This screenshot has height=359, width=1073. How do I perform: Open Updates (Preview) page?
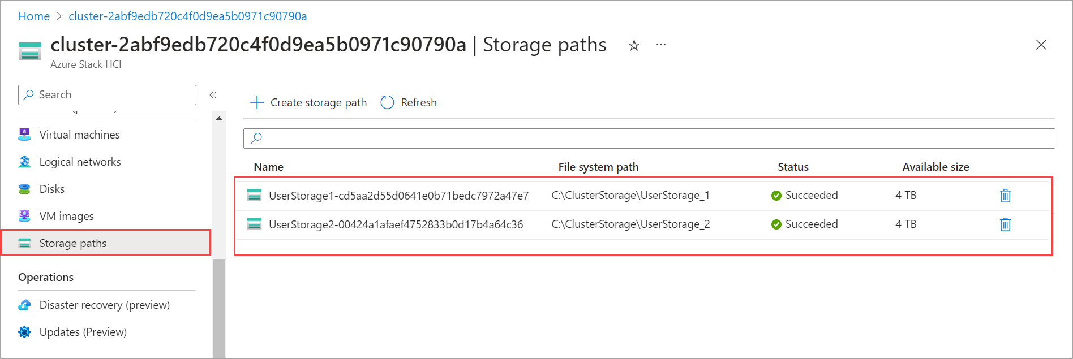point(83,332)
